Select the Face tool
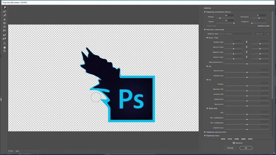This screenshot has height=155, width=276. pos(5,43)
